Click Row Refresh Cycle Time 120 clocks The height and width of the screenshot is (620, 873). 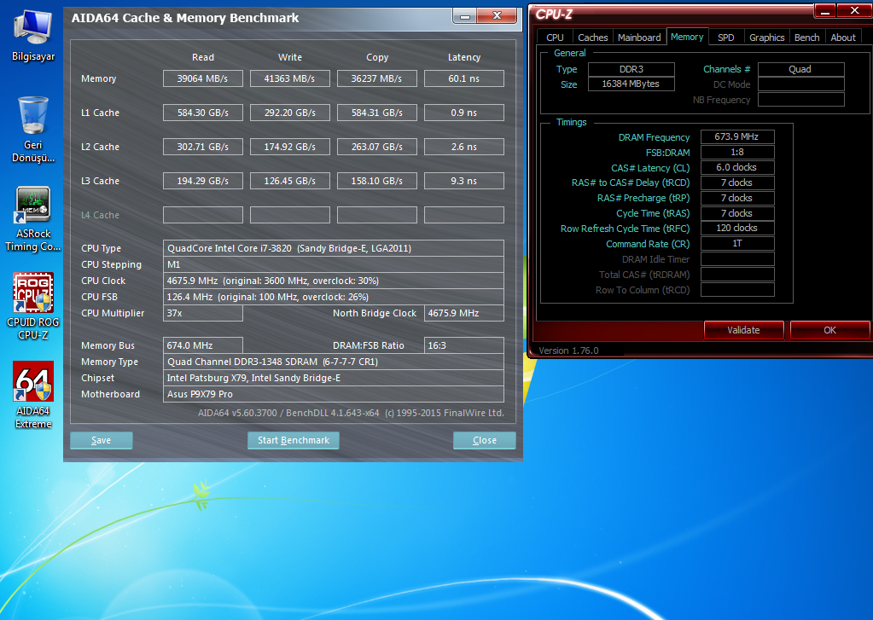click(x=737, y=228)
